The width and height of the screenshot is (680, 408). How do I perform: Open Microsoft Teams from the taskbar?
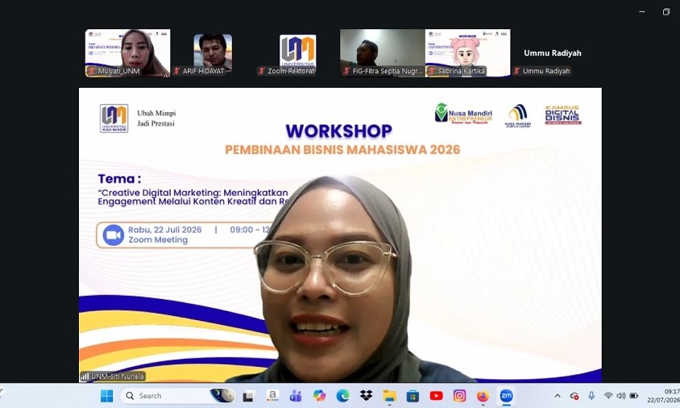296,396
